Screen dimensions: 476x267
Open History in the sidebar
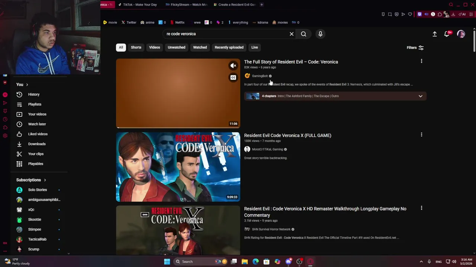(x=33, y=94)
